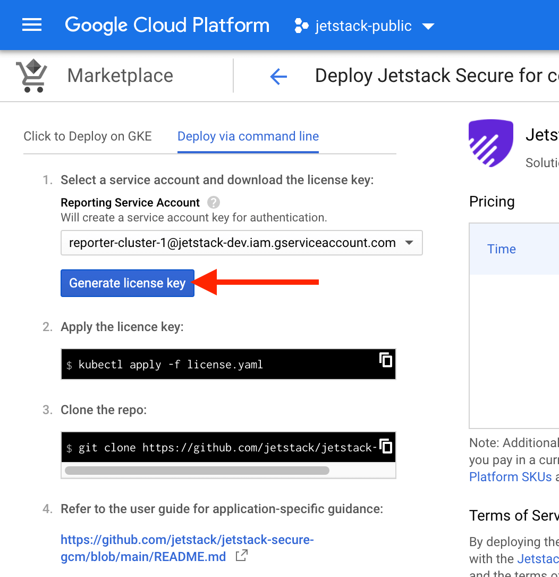The image size is (559, 577).
Task: Select Deploy via command line tab
Action: tap(248, 136)
